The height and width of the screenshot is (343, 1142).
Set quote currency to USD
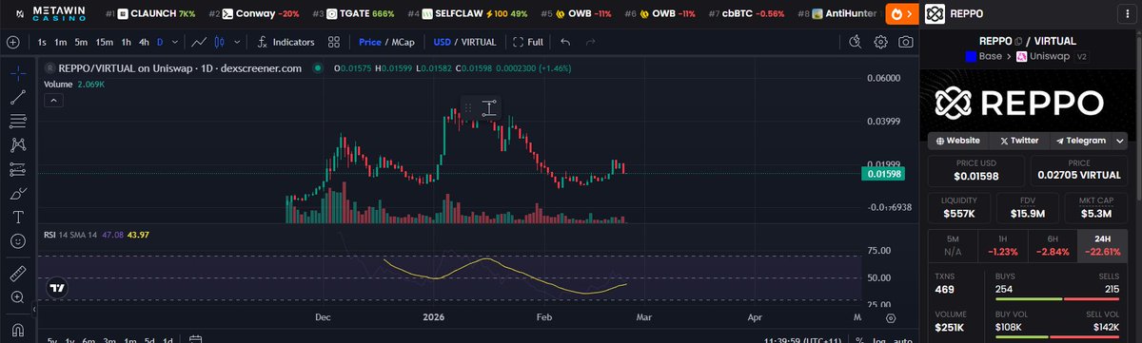[442, 42]
